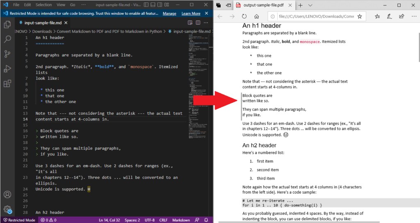Expand the browser tab list chevron

[x=310, y=5]
